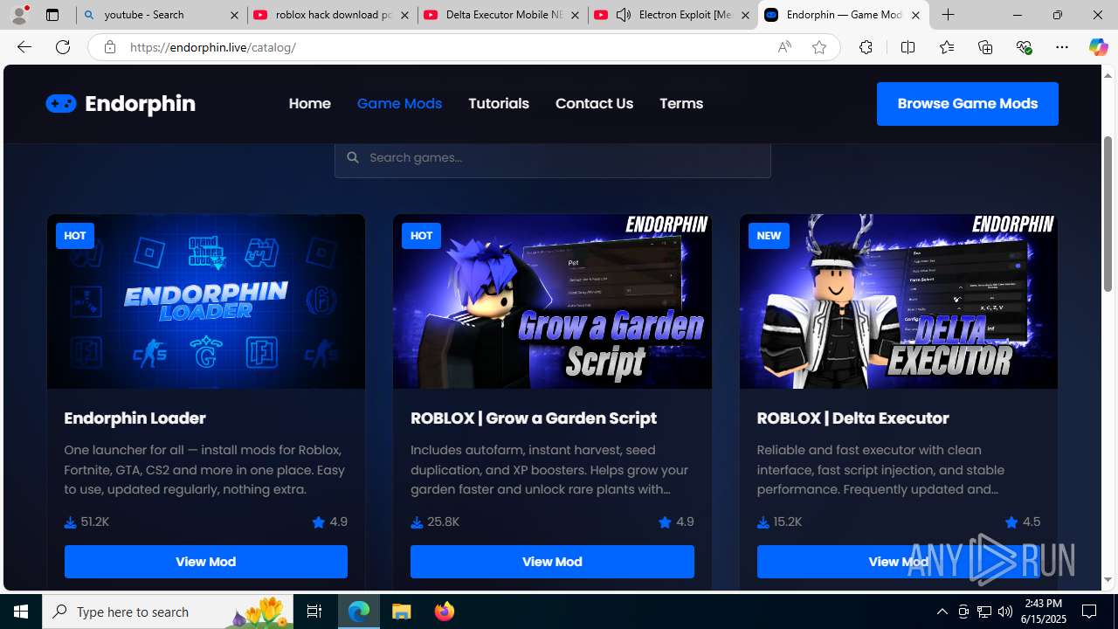This screenshot has width=1118, height=629.
Task: Open the Collections icon
Action: pyautogui.click(x=985, y=47)
